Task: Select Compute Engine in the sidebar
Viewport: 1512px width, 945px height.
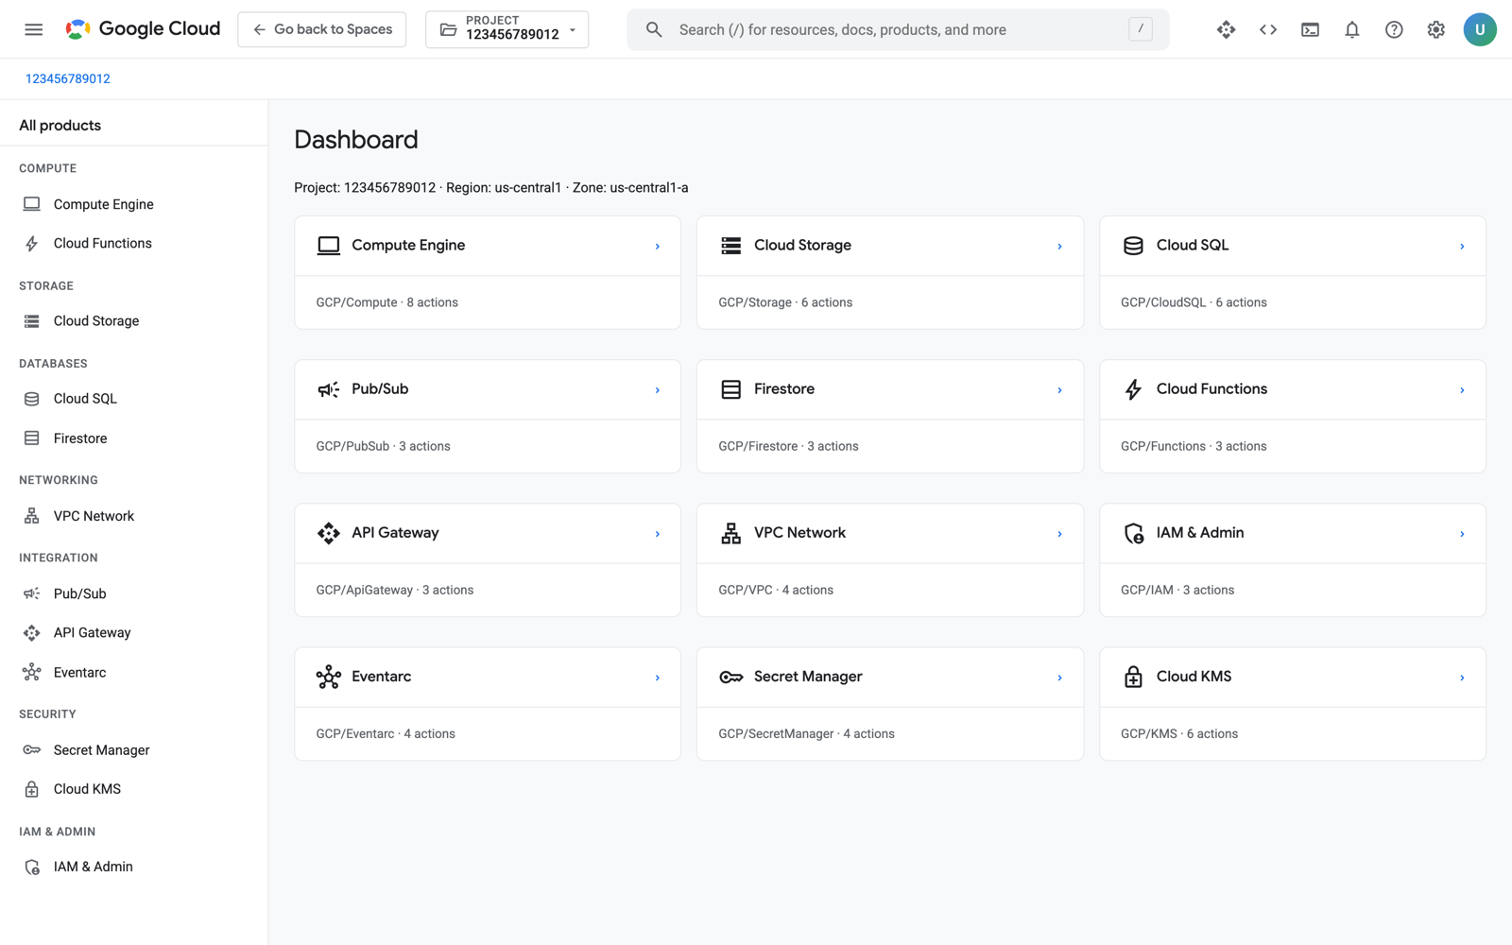Action: pos(133,204)
